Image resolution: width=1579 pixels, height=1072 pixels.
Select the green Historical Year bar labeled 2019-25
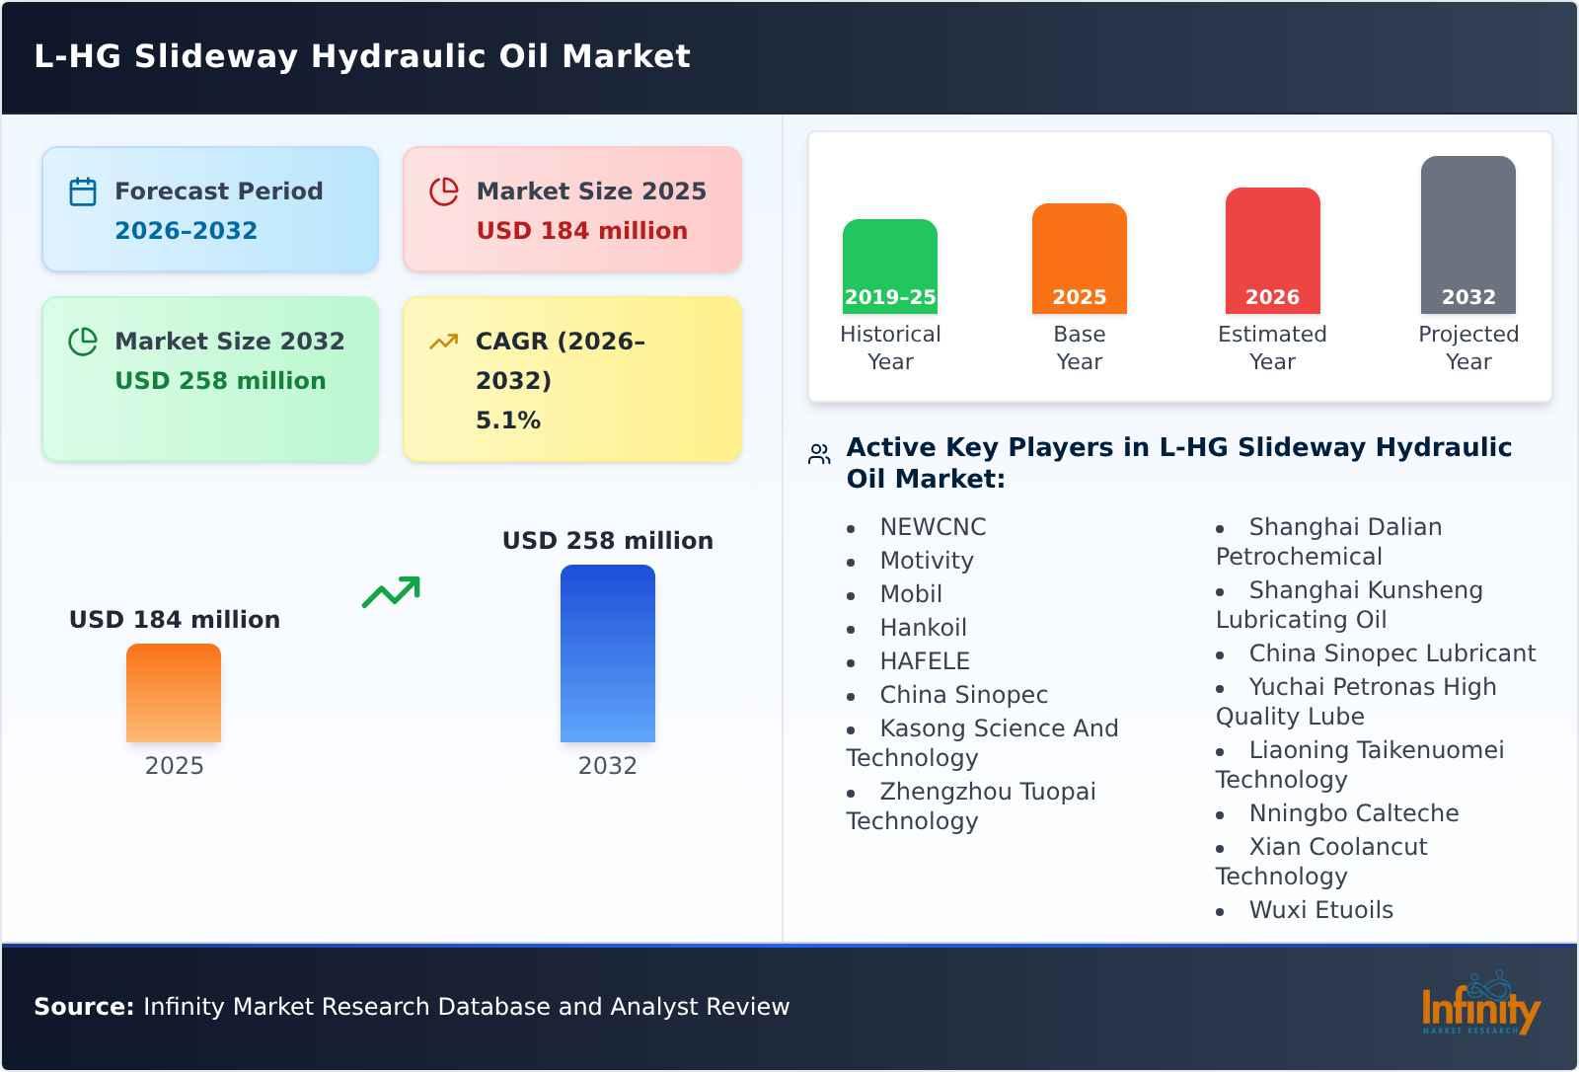point(889,265)
